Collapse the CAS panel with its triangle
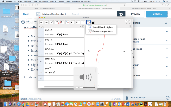 40,27
